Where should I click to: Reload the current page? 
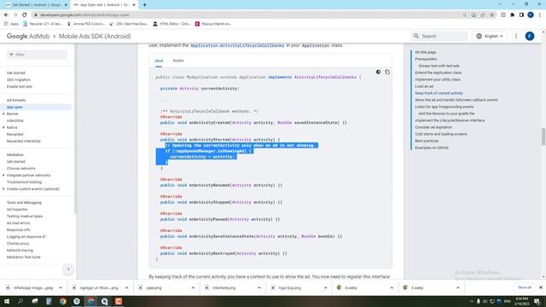pos(25,15)
